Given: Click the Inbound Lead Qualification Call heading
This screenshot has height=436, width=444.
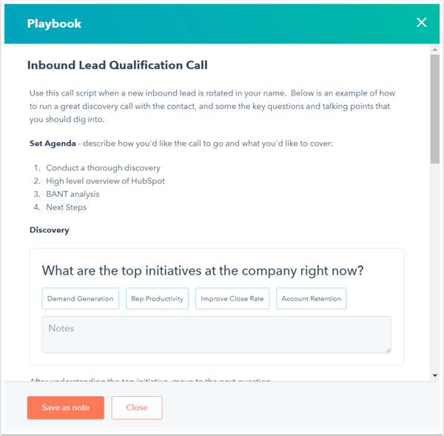Looking at the screenshot, I should (117, 65).
